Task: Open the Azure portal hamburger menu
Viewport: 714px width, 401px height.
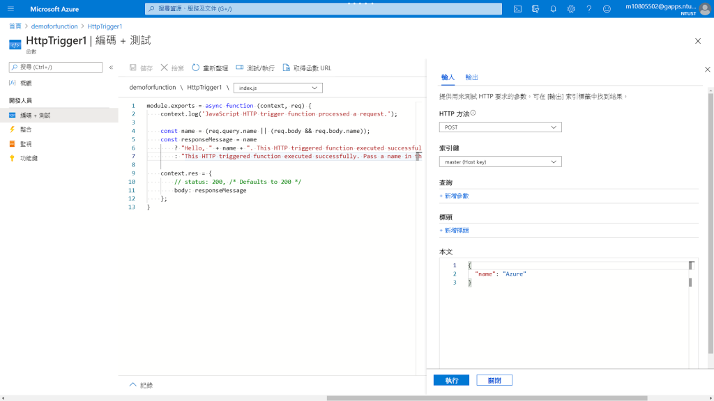Action: (x=10, y=8)
